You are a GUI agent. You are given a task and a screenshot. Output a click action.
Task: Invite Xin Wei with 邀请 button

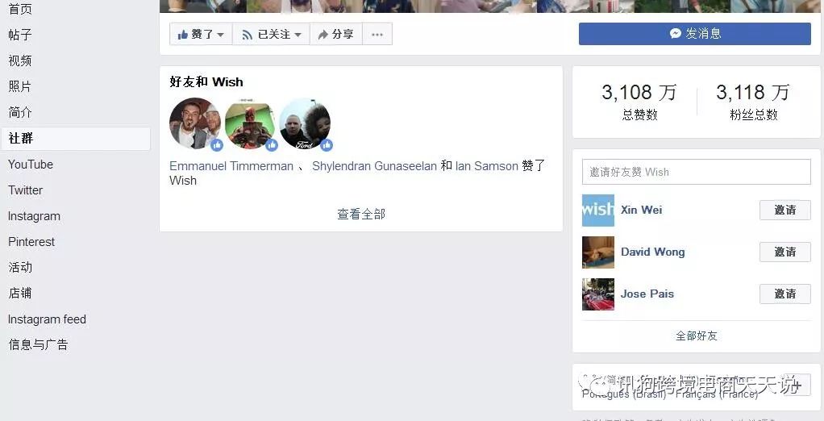point(785,210)
